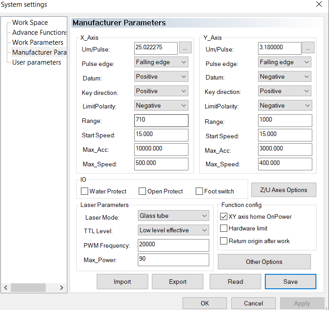Enable Return origin after work
Screen dimensions: 329x310
pyautogui.click(x=224, y=241)
